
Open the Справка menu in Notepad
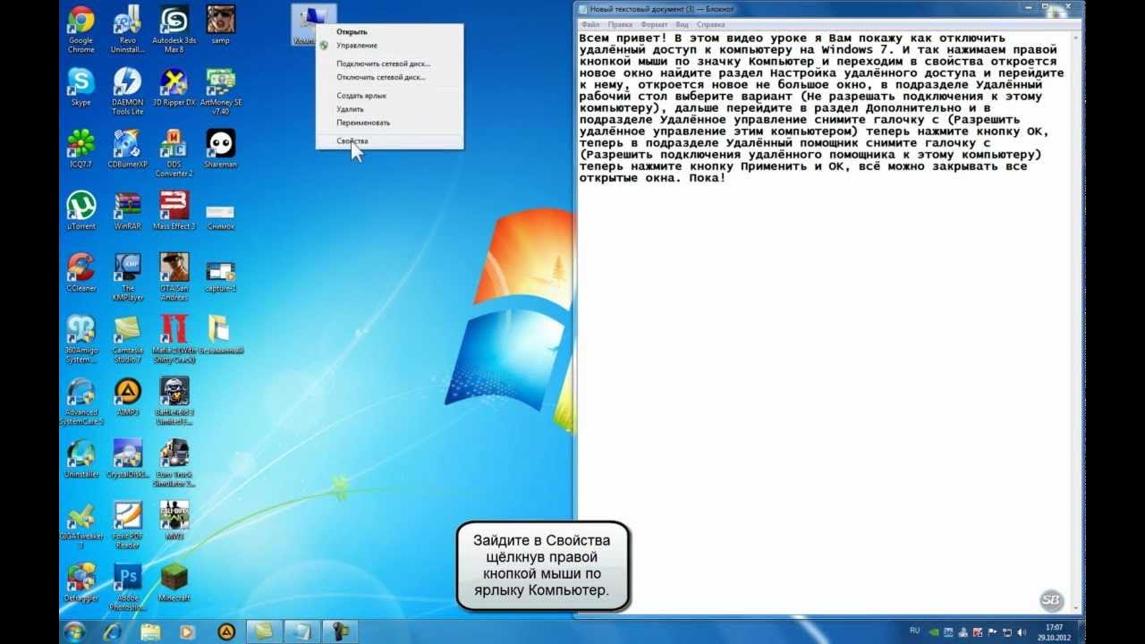(x=711, y=25)
